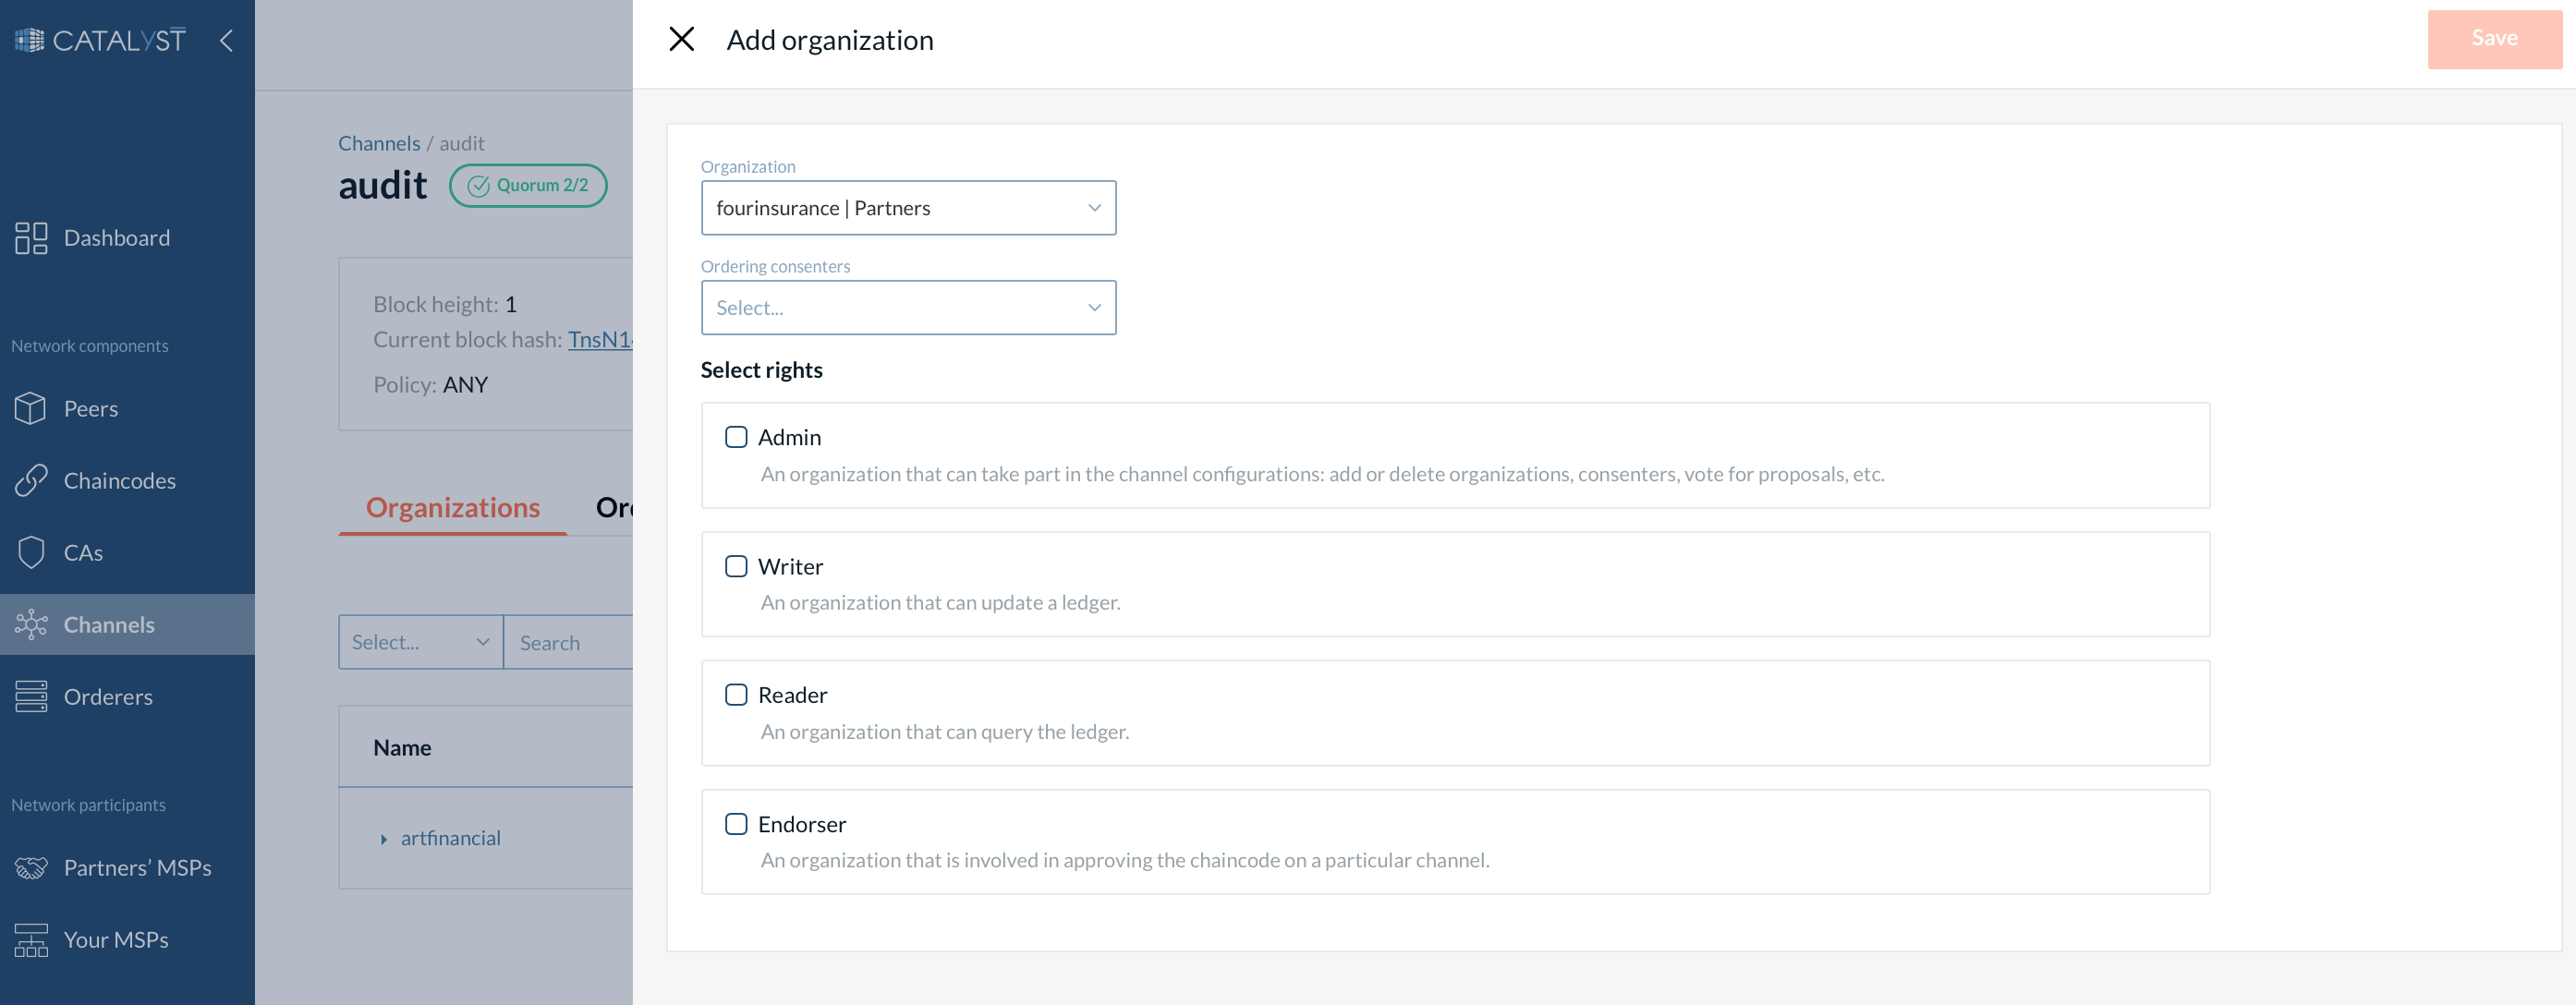
Task: Enable the Admin right checkbox
Action: coord(737,437)
